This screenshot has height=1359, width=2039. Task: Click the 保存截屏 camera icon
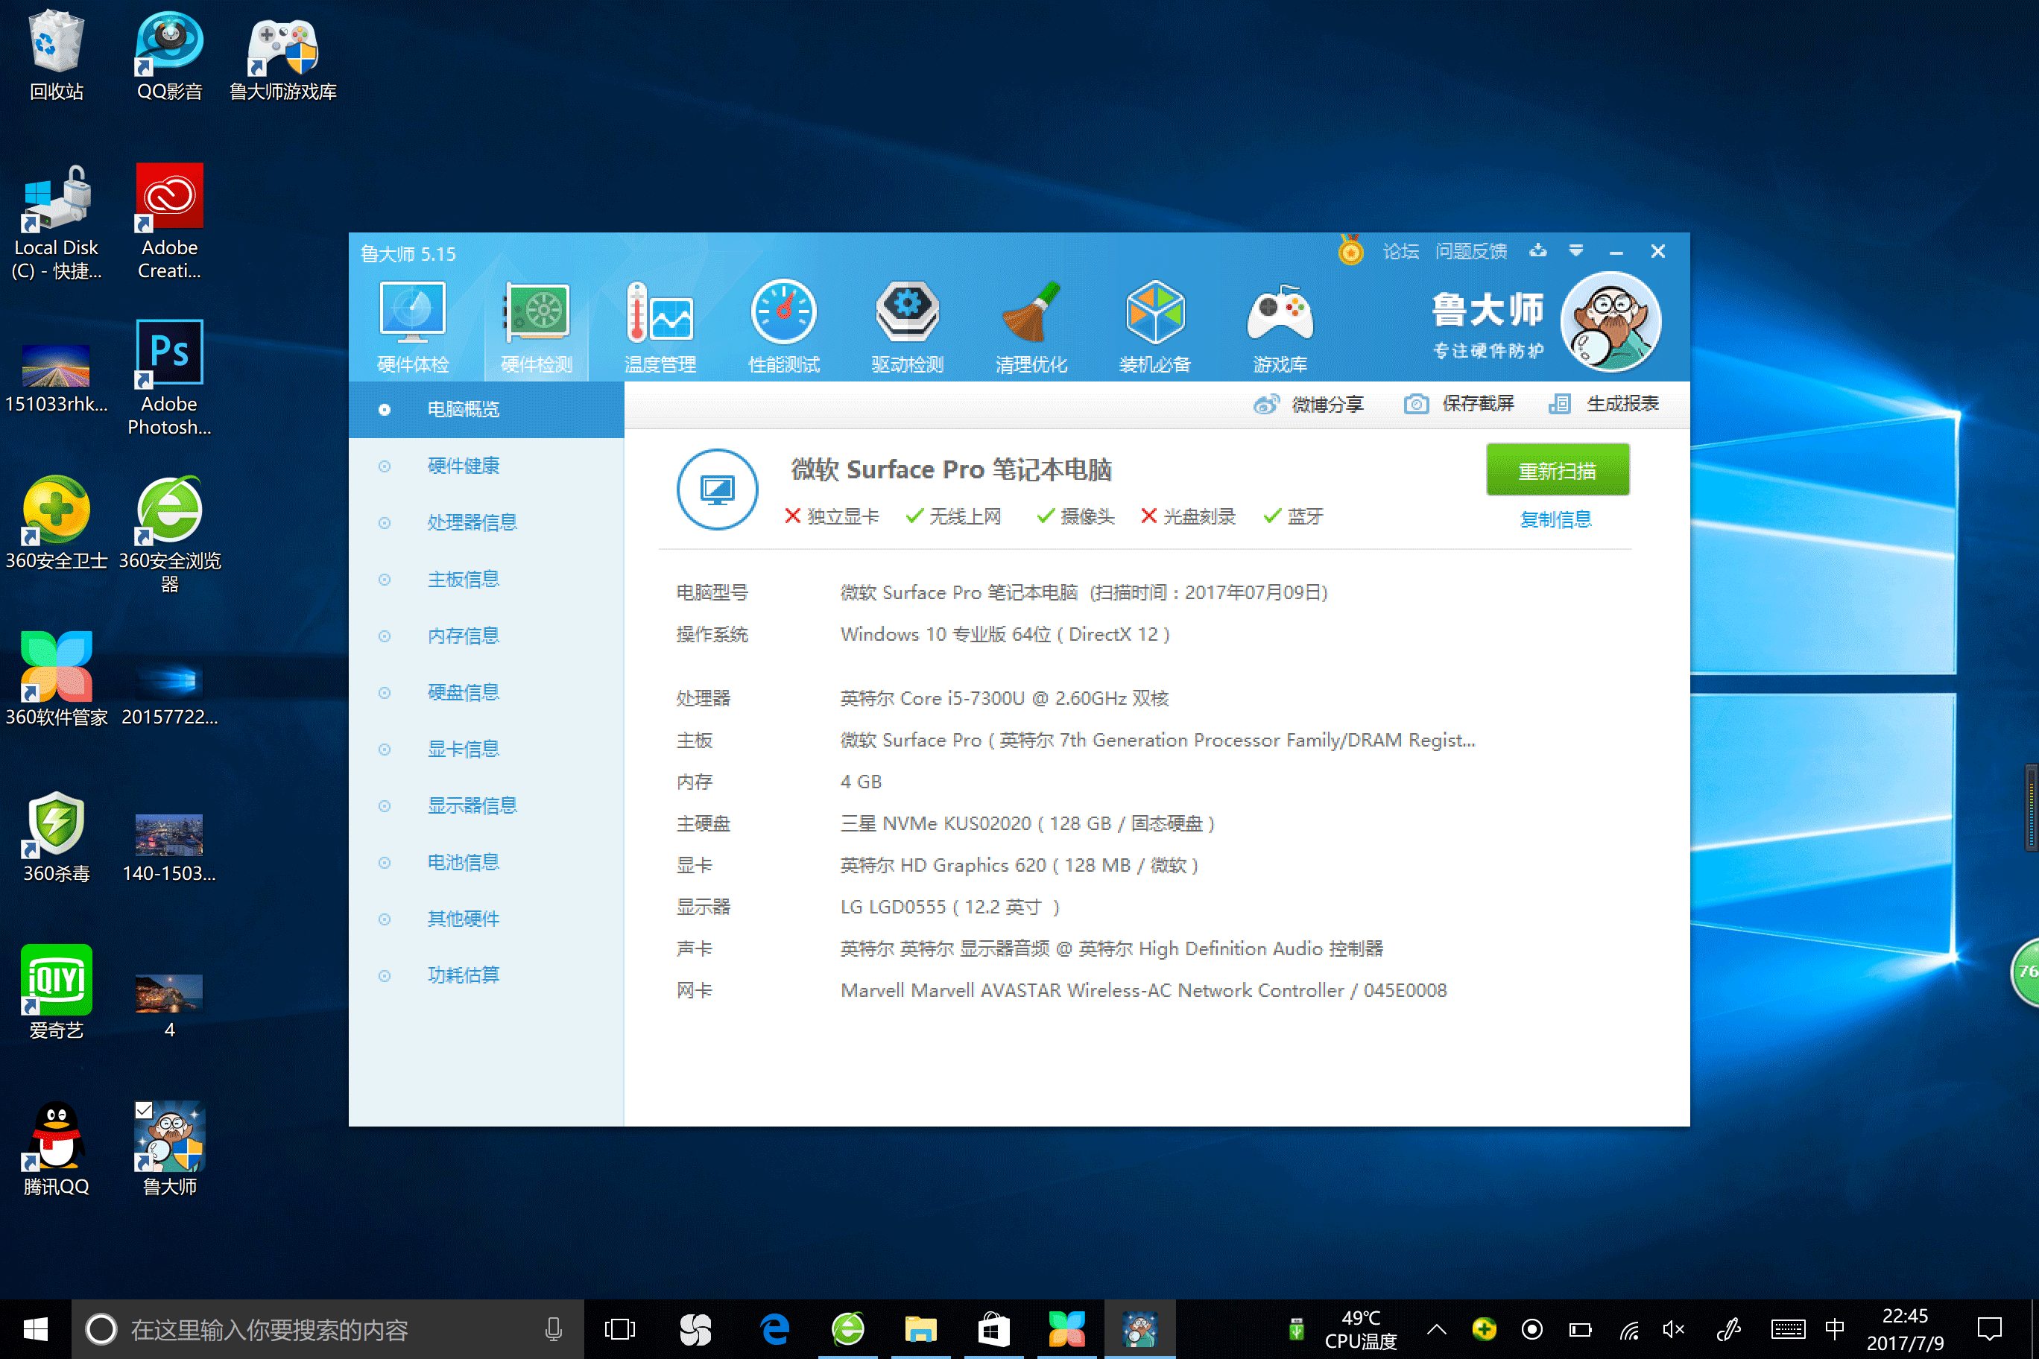click(1417, 404)
